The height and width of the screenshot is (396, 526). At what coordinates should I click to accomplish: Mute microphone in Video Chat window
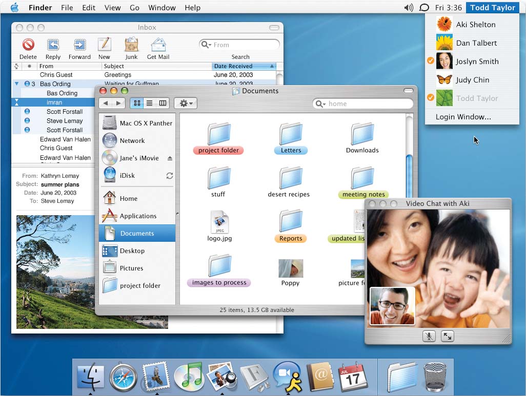pos(429,336)
